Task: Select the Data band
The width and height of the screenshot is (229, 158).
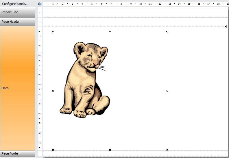Action: coord(18,88)
